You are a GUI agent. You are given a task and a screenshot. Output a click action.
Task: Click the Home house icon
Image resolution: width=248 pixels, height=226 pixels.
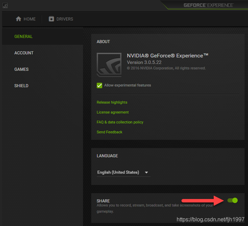(x=19, y=19)
